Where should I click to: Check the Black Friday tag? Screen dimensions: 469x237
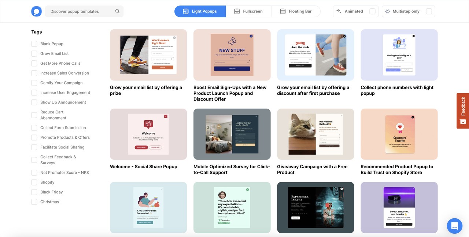coord(34,192)
